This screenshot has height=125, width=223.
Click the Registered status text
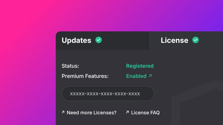[x=140, y=66]
